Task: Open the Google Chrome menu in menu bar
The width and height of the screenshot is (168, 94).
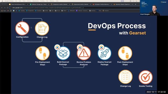Action: [9, 1]
